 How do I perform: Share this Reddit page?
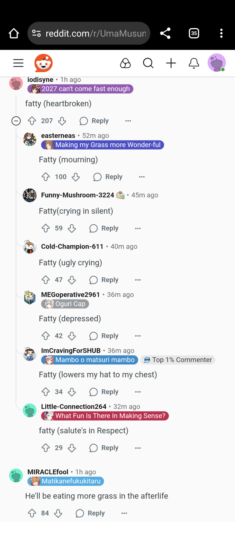pos(165,33)
